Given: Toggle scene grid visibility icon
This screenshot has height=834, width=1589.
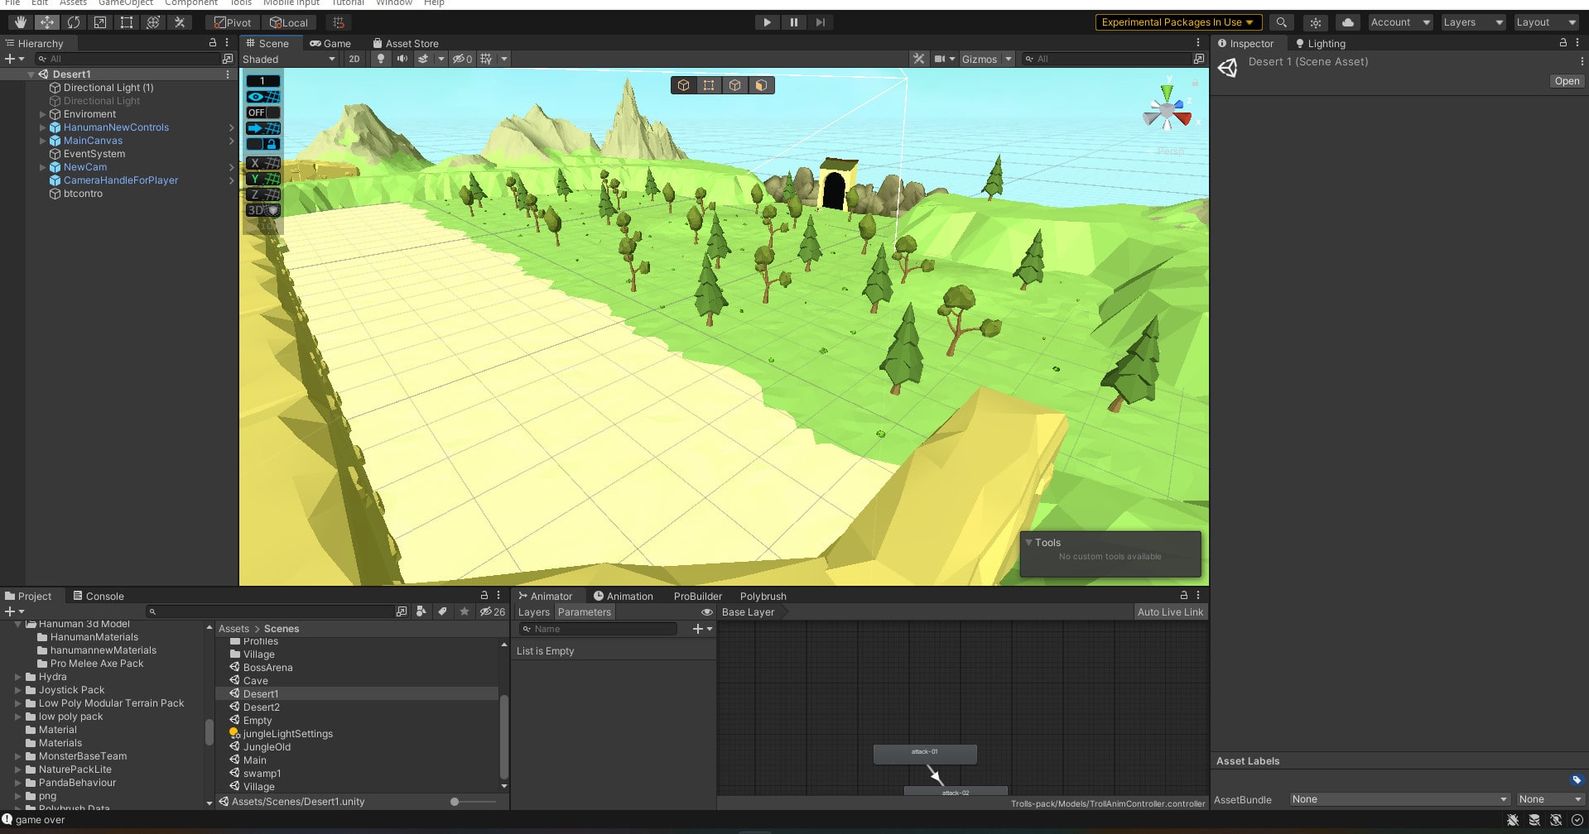Looking at the screenshot, I should click(x=486, y=59).
